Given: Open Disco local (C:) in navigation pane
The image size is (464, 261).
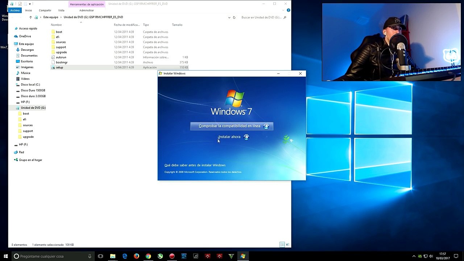Looking at the screenshot, I should click(x=30, y=84).
